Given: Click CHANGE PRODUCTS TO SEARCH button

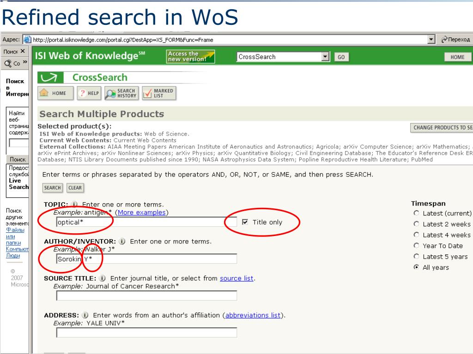Looking at the screenshot, I should click(x=442, y=128).
